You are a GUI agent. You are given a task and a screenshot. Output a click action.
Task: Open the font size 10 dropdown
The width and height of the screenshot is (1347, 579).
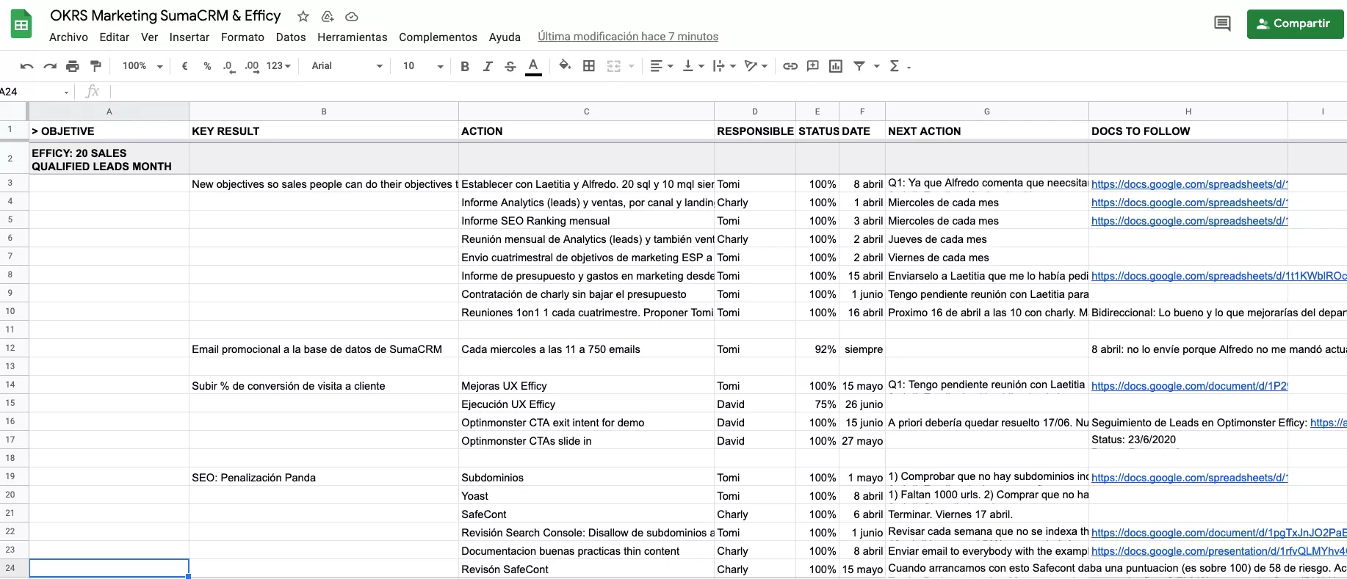click(423, 66)
